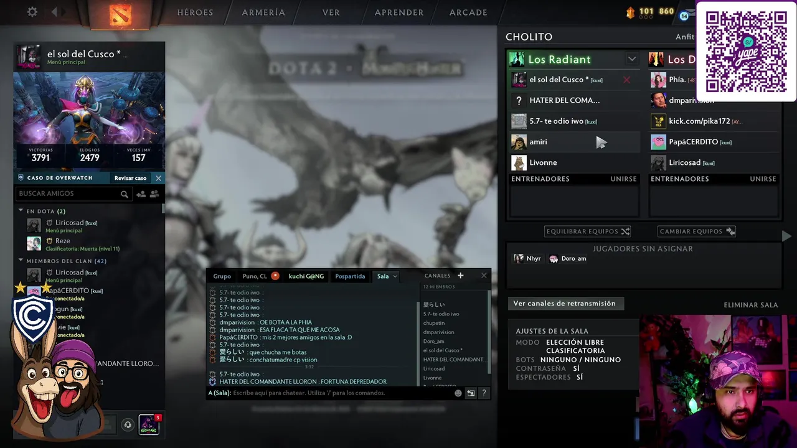Click the search magnifier in friends panel
The height and width of the screenshot is (448, 797).
coord(125,194)
